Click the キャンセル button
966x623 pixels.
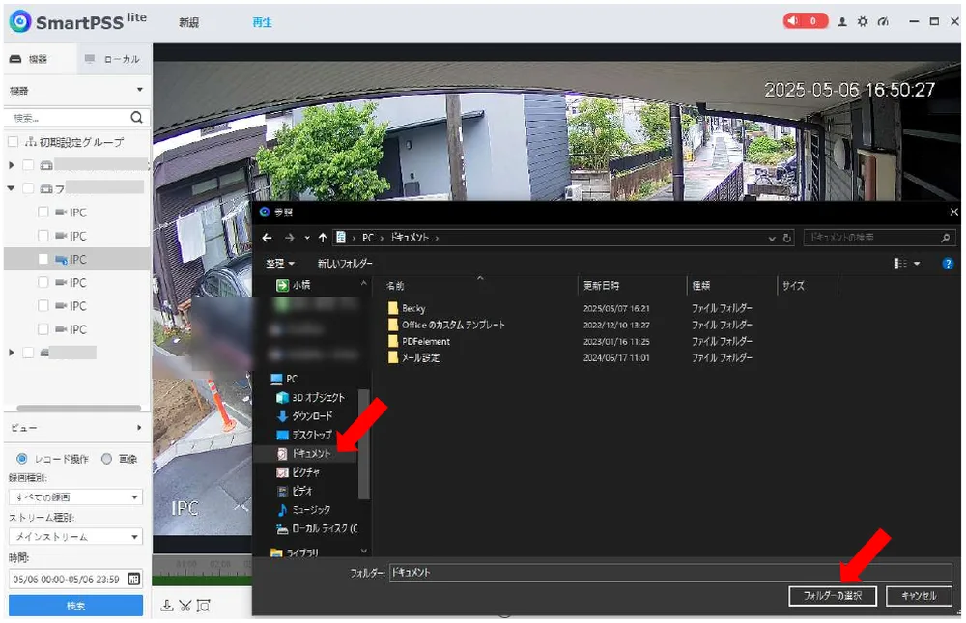[919, 595]
